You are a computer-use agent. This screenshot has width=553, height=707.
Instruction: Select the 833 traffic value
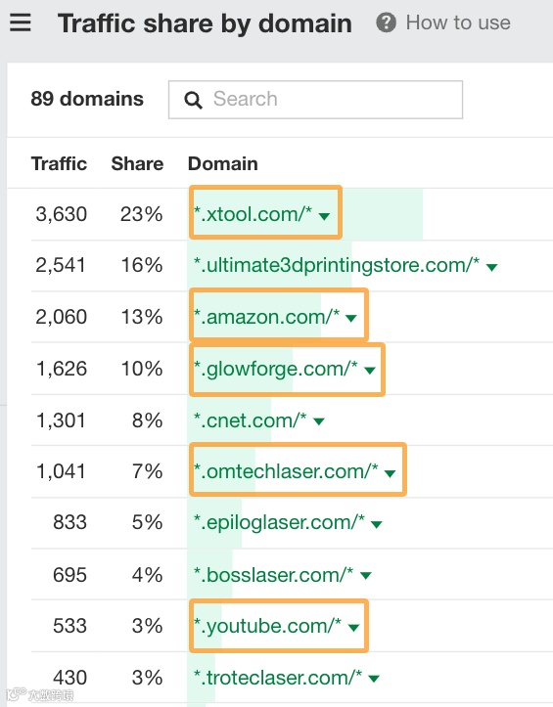pos(69,522)
